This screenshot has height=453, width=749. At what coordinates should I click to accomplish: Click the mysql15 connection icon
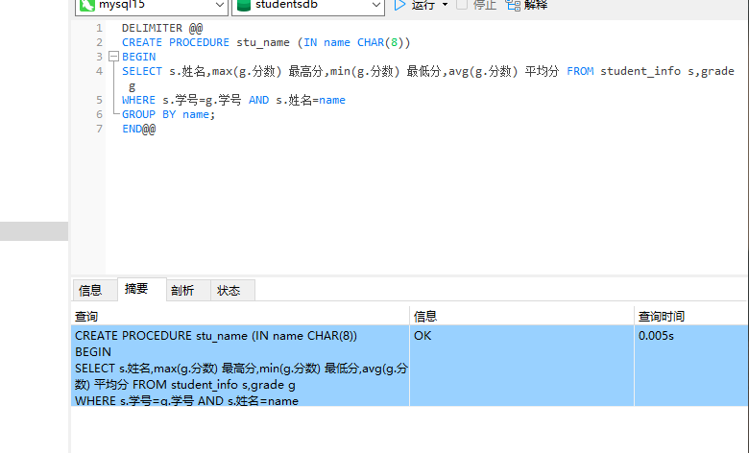point(87,5)
